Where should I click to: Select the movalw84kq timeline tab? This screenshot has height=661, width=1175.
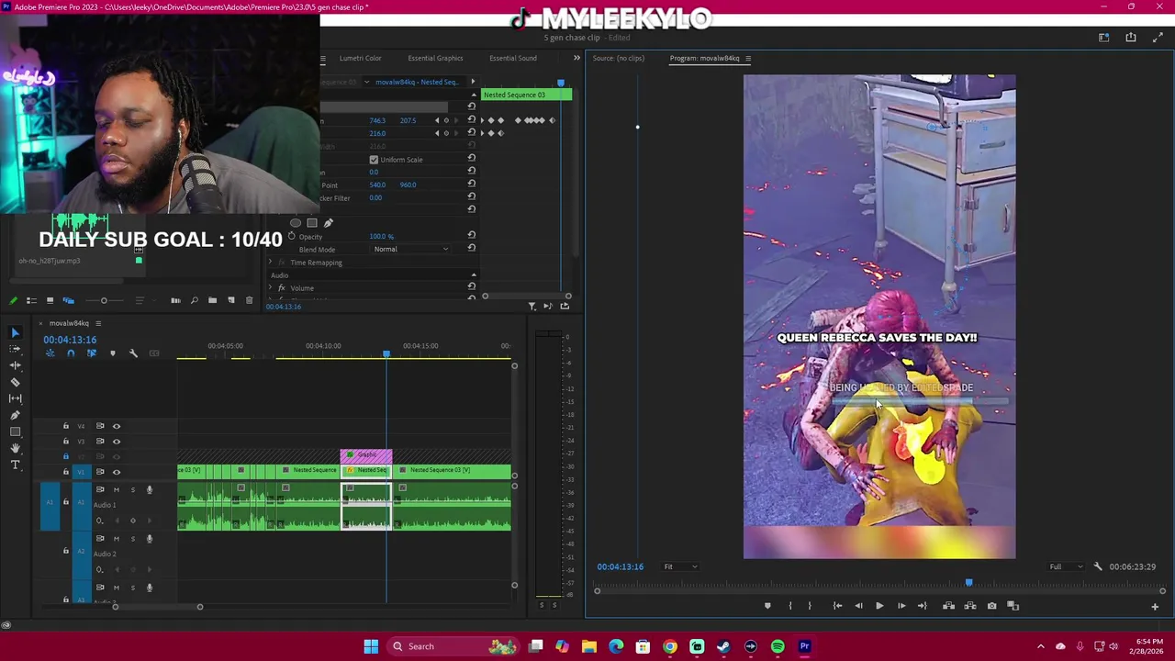(69, 323)
